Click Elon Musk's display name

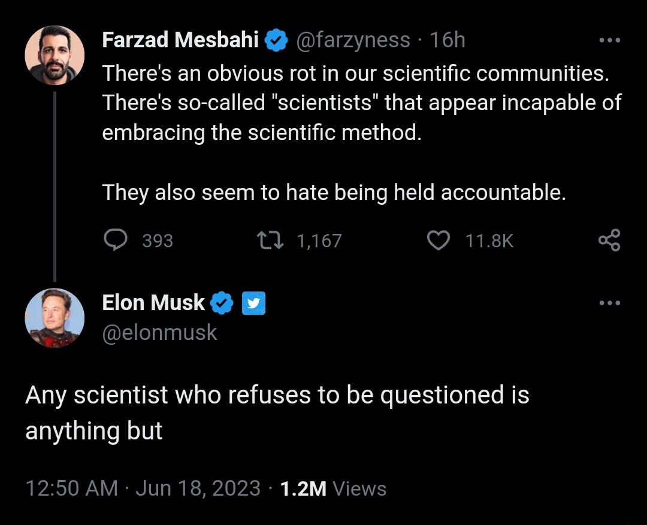(x=153, y=302)
